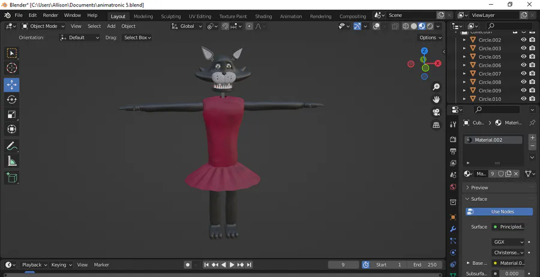Click the pan hand viewport icon
The width and height of the screenshot is (540, 277).
[436, 100]
